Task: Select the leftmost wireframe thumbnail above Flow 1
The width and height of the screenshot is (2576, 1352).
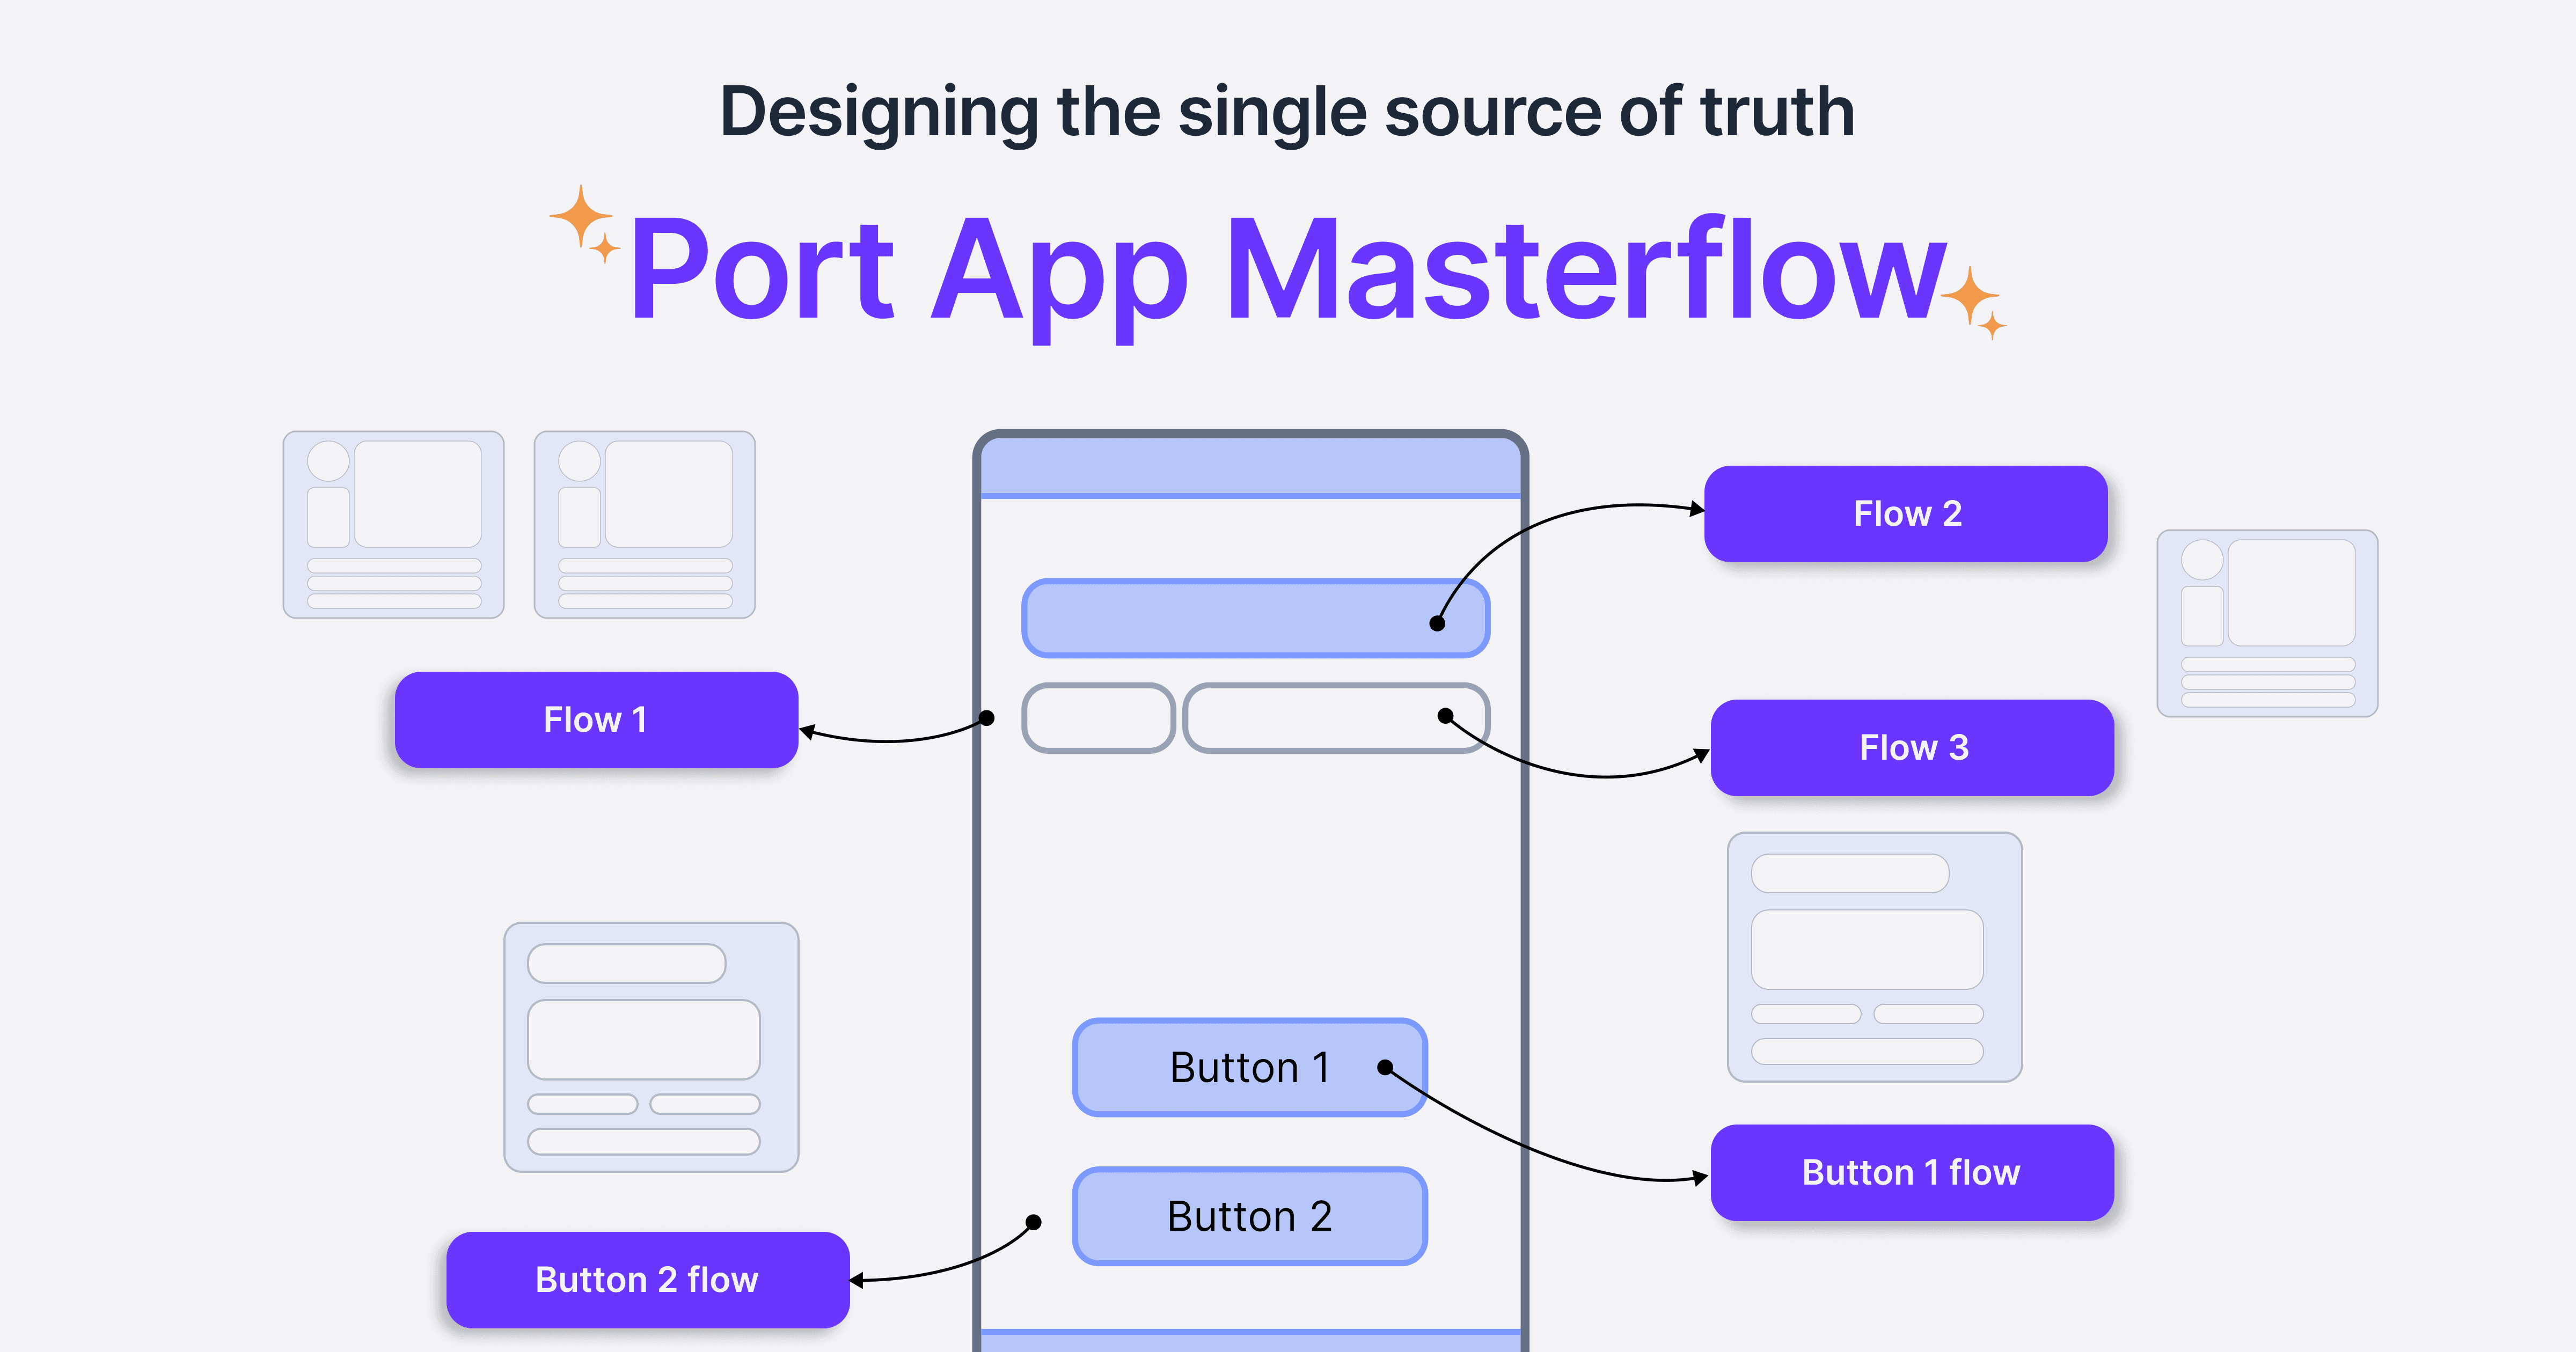Action: point(394,525)
